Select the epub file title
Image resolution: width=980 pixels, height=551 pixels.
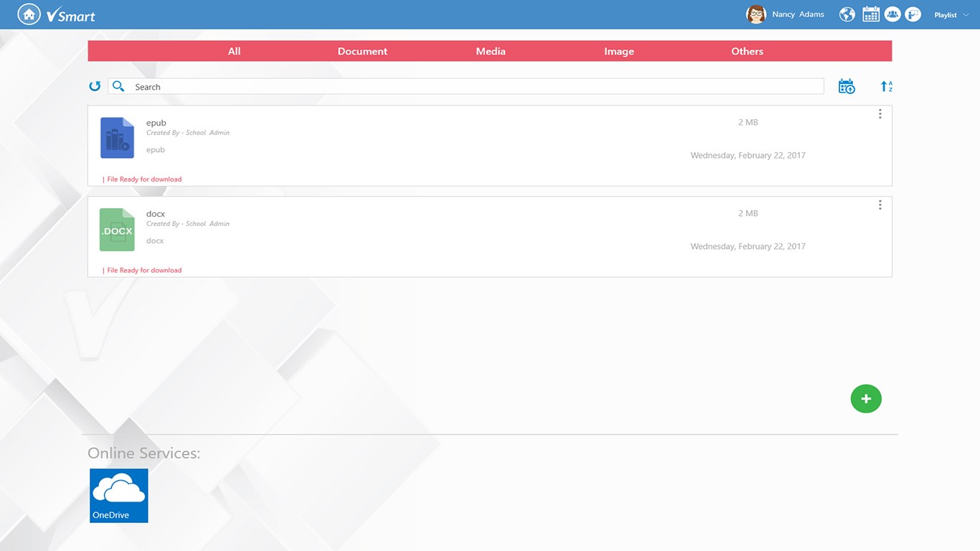click(156, 123)
